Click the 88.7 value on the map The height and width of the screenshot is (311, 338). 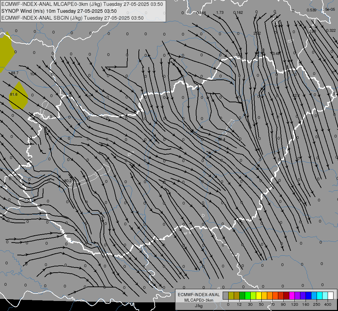(15, 73)
